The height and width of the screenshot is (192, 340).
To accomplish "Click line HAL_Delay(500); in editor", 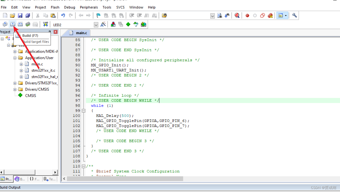I will (115, 116).
